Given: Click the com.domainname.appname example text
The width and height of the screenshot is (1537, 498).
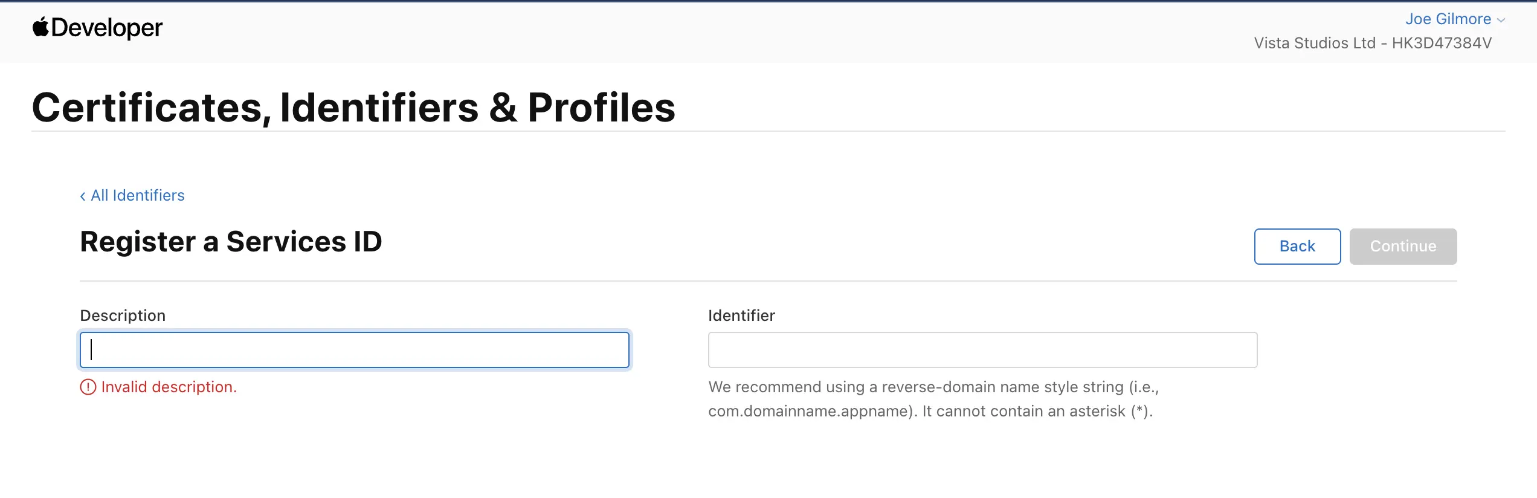Looking at the screenshot, I should click(810, 411).
